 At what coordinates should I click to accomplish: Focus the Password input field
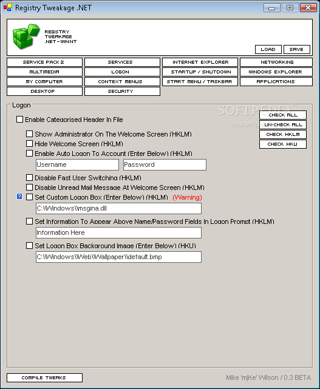click(165, 164)
